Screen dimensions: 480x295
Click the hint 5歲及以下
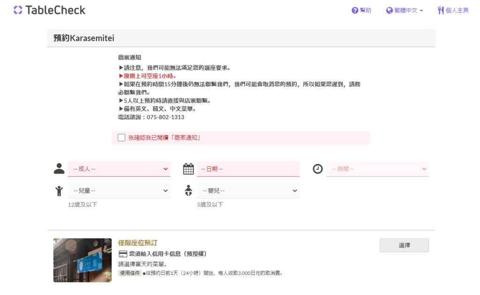[210, 204]
